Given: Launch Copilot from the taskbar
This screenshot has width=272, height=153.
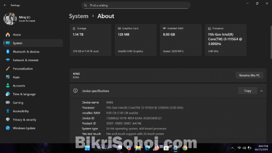Looking at the screenshot, I should [129, 148].
